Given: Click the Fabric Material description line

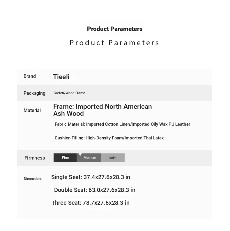Looking at the screenshot, I should click(x=122, y=124).
